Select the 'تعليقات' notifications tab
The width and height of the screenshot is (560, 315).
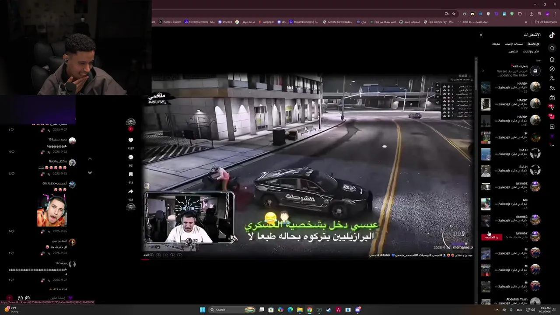coord(496,44)
